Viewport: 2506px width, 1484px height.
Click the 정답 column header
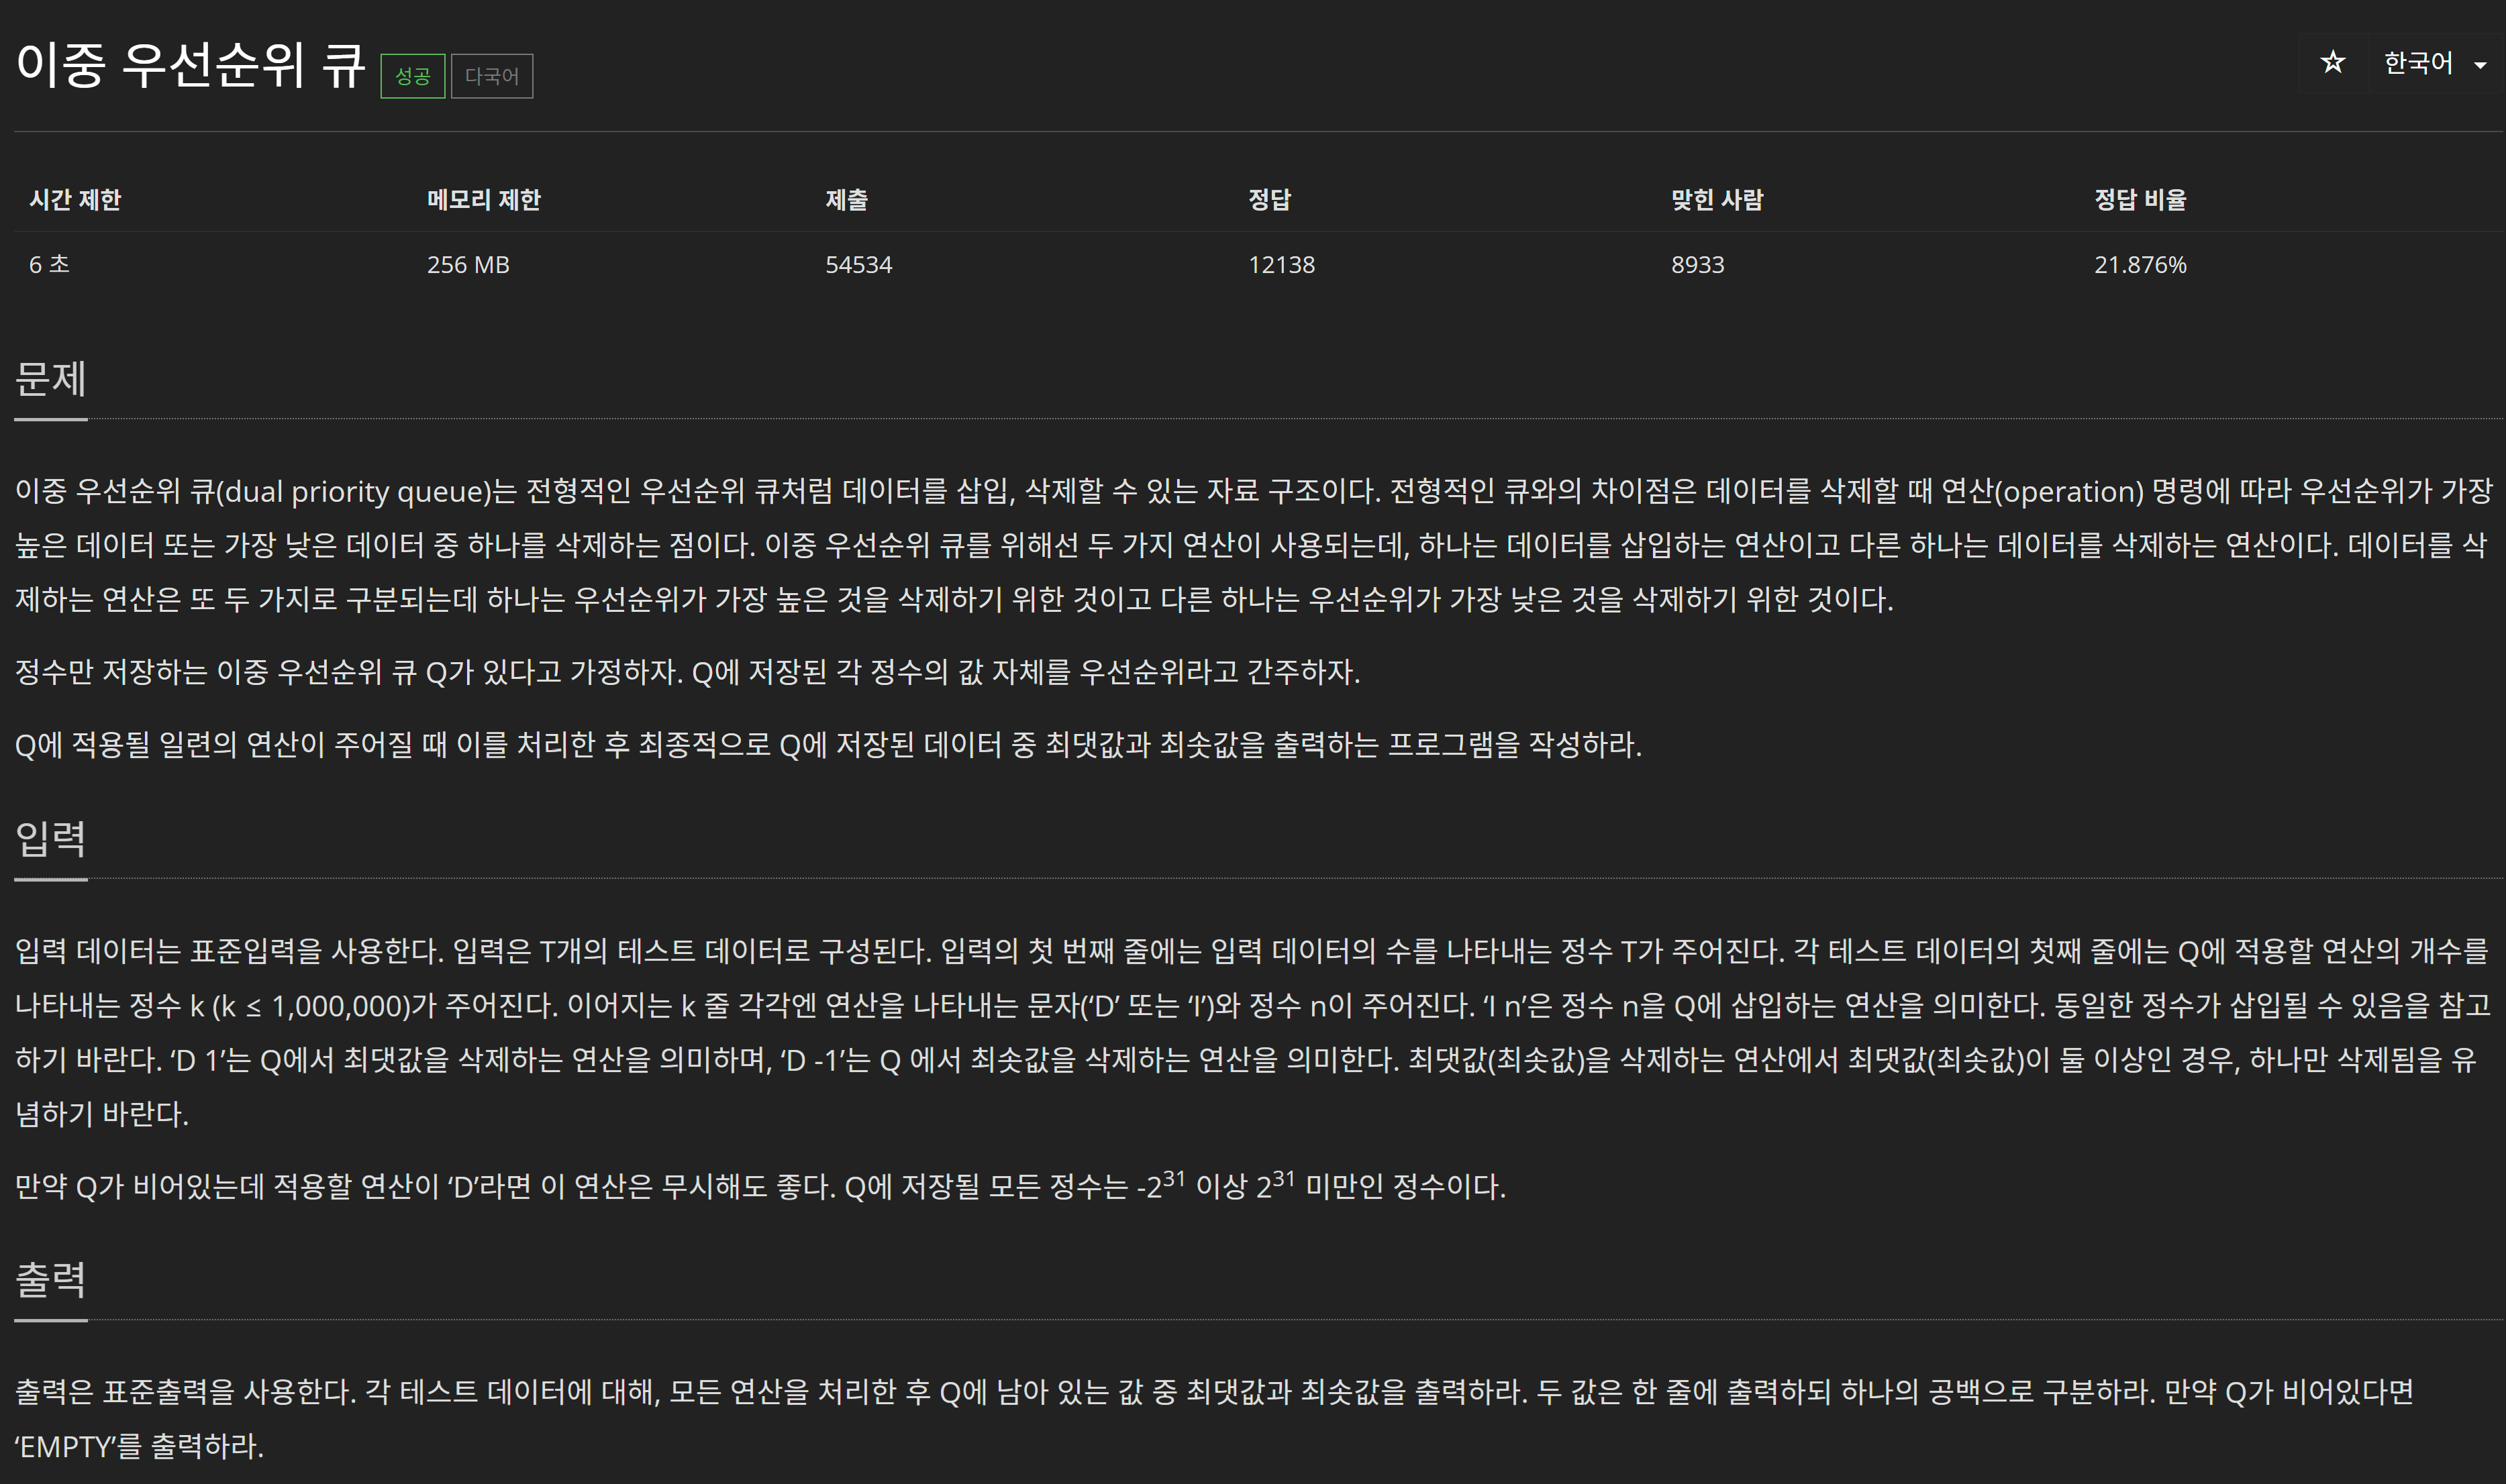1270,200
